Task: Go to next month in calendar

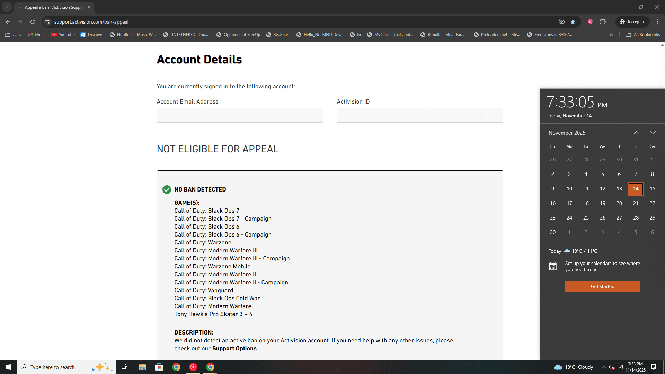Action: [x=653, y=133]
